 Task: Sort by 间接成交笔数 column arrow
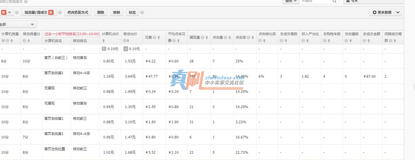pos(395,41)
